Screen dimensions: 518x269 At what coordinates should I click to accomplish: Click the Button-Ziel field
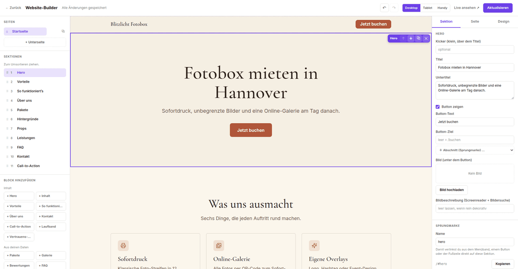(475, 140)
